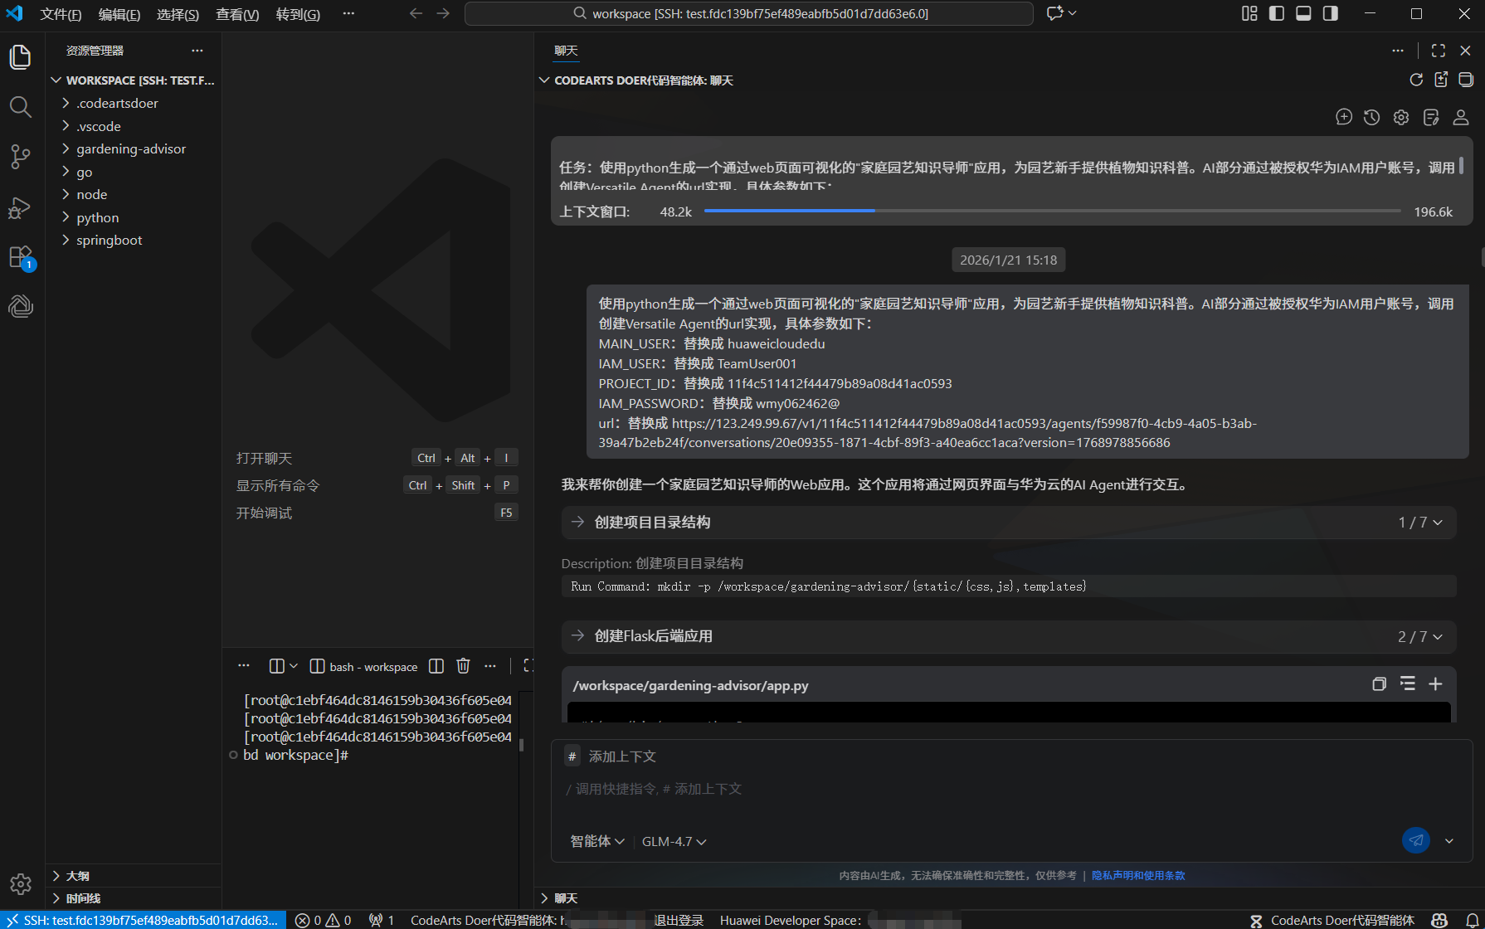
Task: Open chat settings gear icon
Action: click(x=1401, y=117)
